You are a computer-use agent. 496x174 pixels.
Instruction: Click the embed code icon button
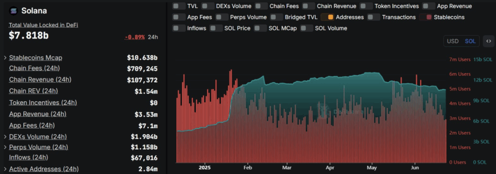488,41
